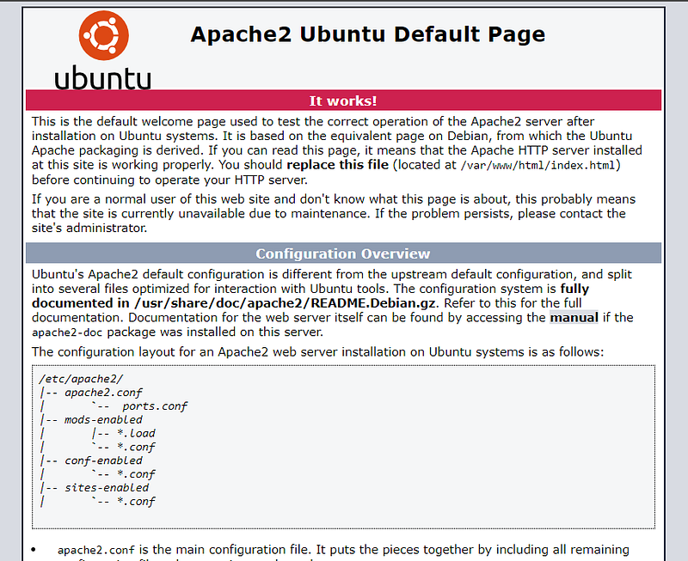Open the manual link

click(x=574, y=317)
